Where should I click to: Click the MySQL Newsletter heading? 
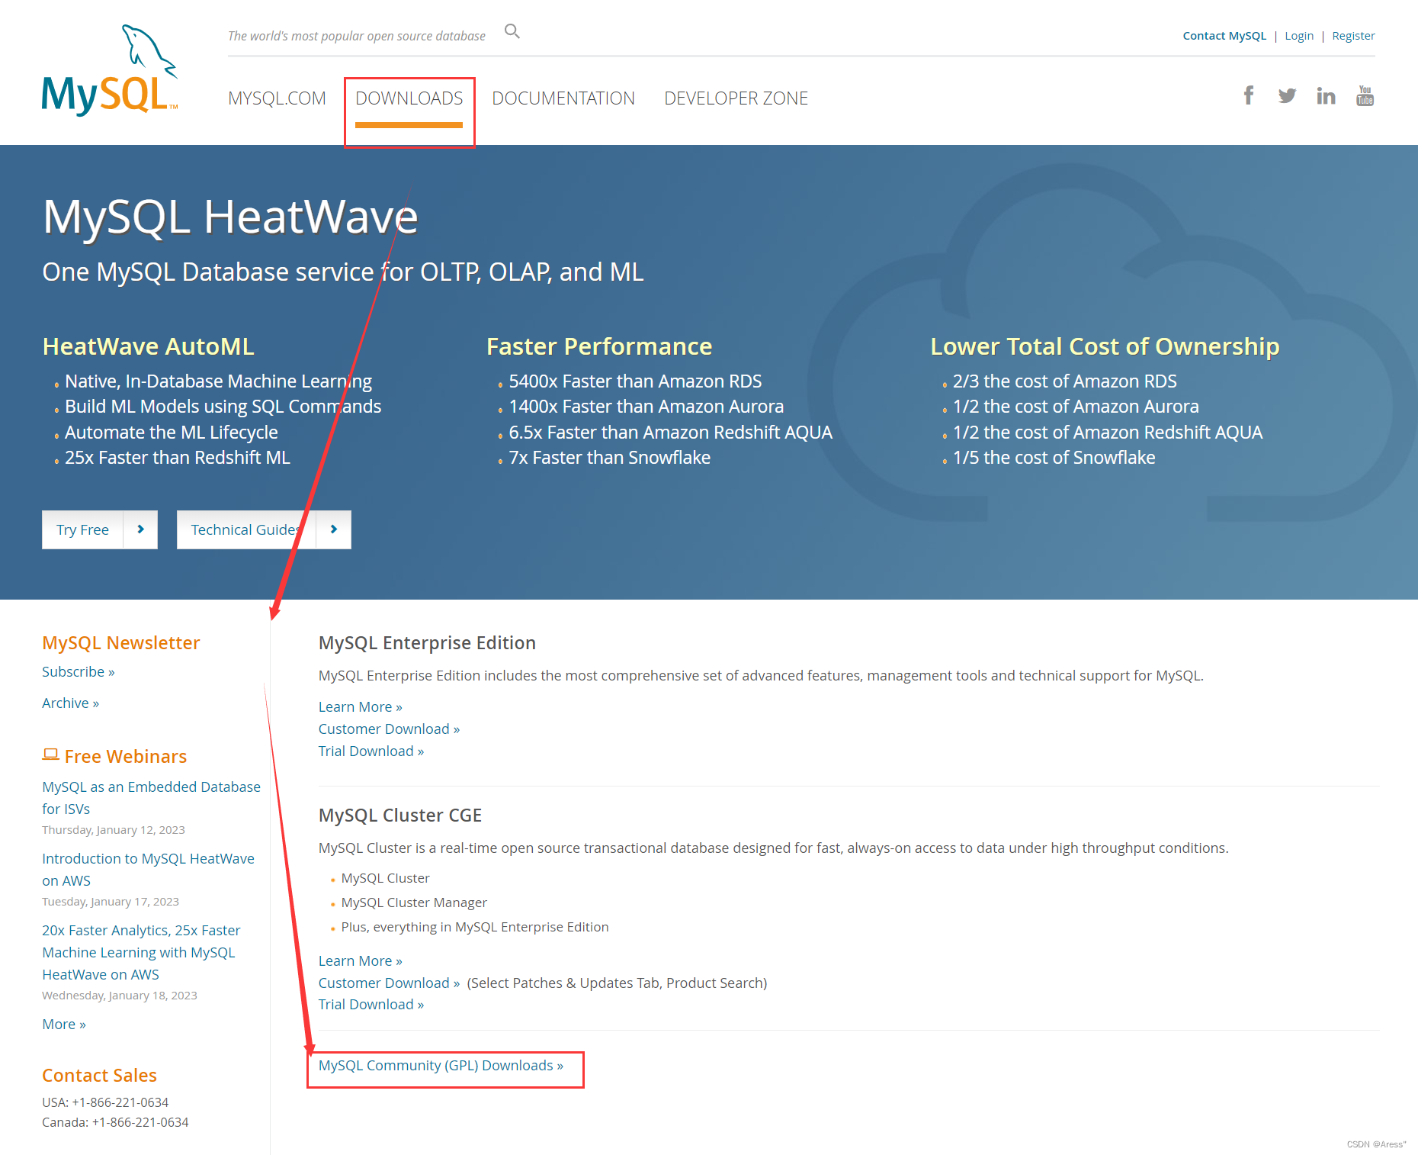click(120, 642)
